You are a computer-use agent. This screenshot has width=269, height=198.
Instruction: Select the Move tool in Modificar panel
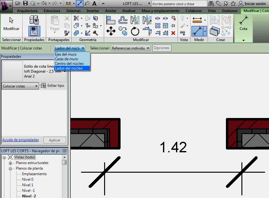111,31
